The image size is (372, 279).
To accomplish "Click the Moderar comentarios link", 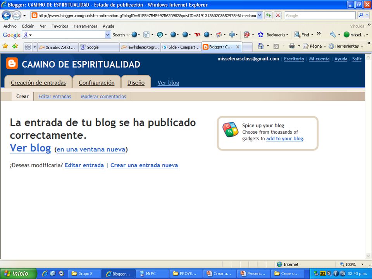I will click(103, 96).
